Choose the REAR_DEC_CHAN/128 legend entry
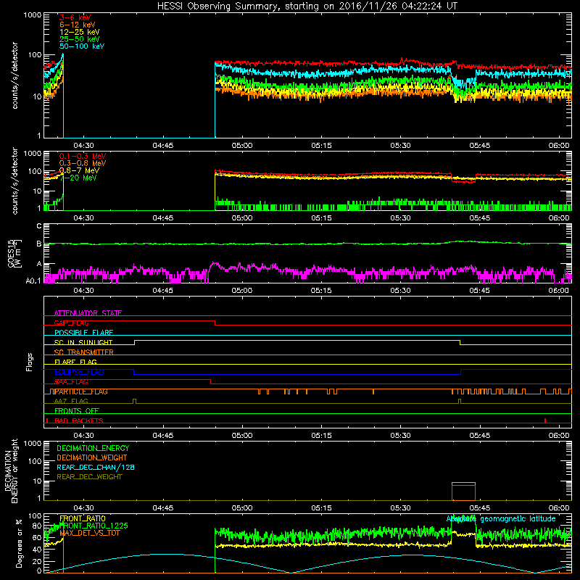Viewport: 580px width, 580px height. 96,467
